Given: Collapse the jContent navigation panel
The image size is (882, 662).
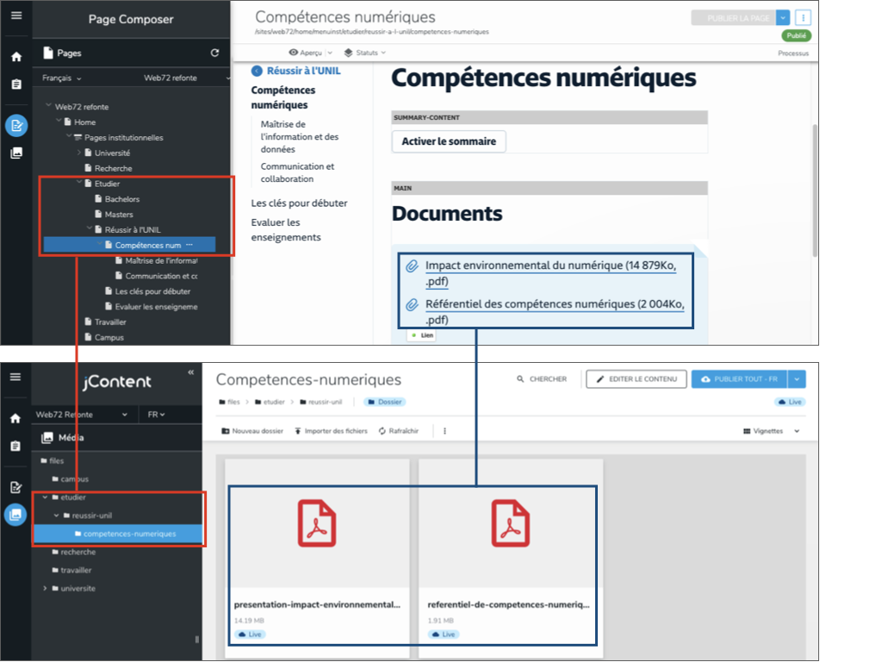Looking at the screenshot, I should click(x=190, y=372).
